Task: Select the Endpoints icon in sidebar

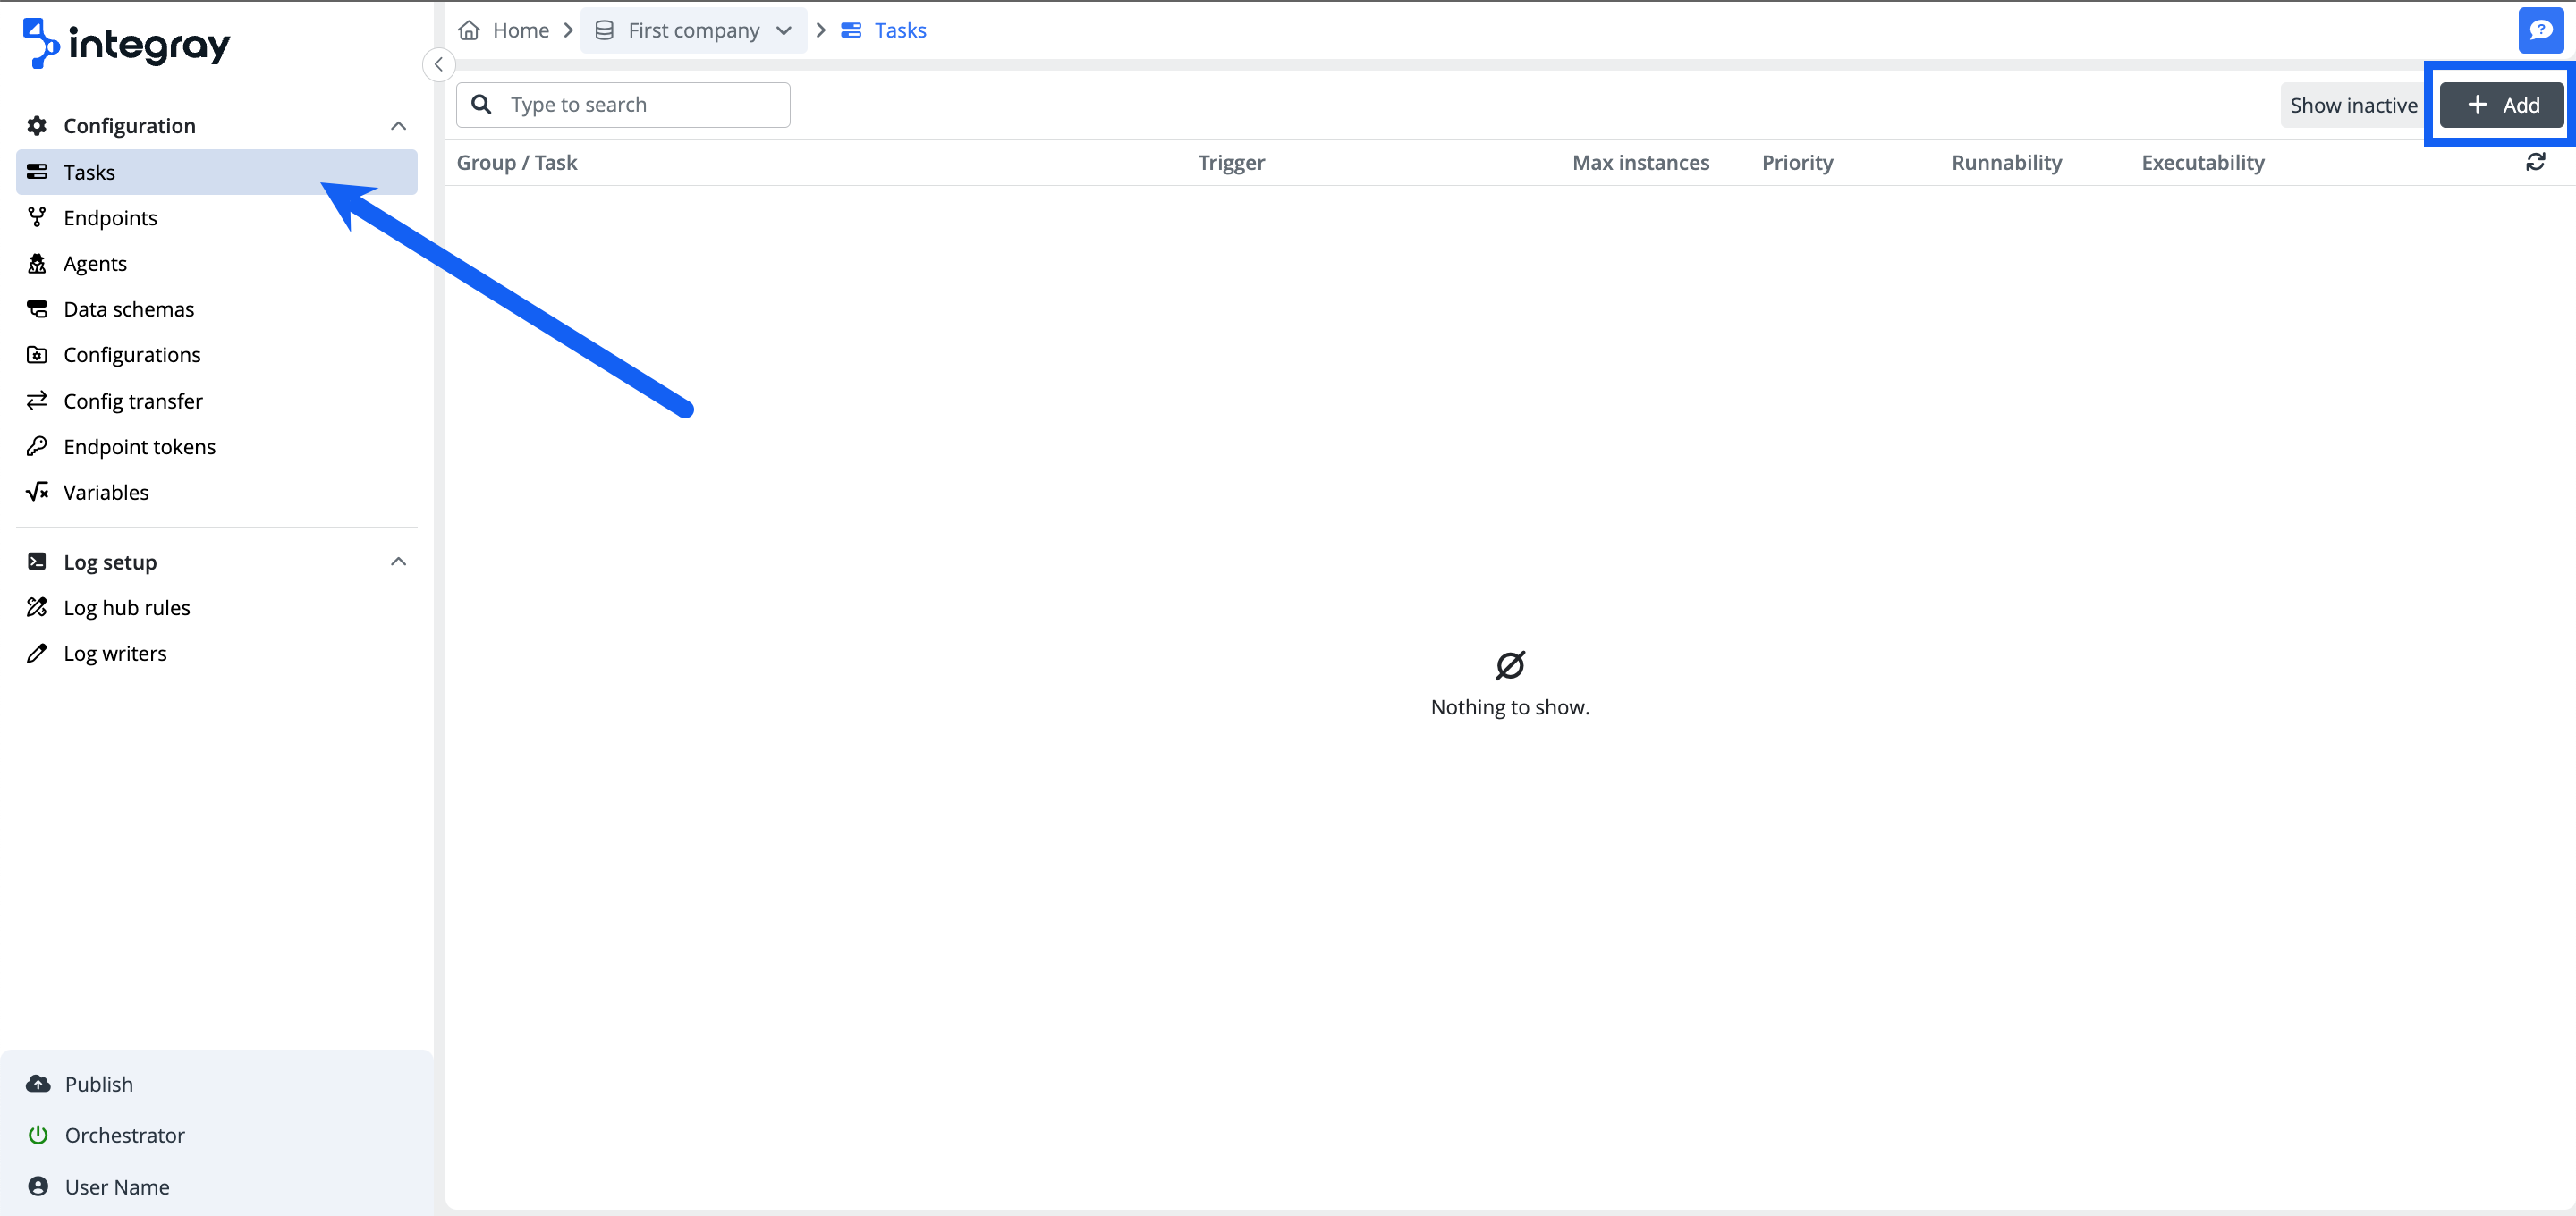Action: tap(37, 217)
